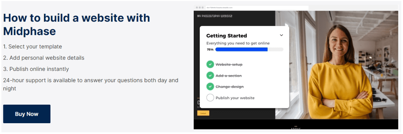Click the blue 75% progress bar
The image size is (403, 134).
249,50
